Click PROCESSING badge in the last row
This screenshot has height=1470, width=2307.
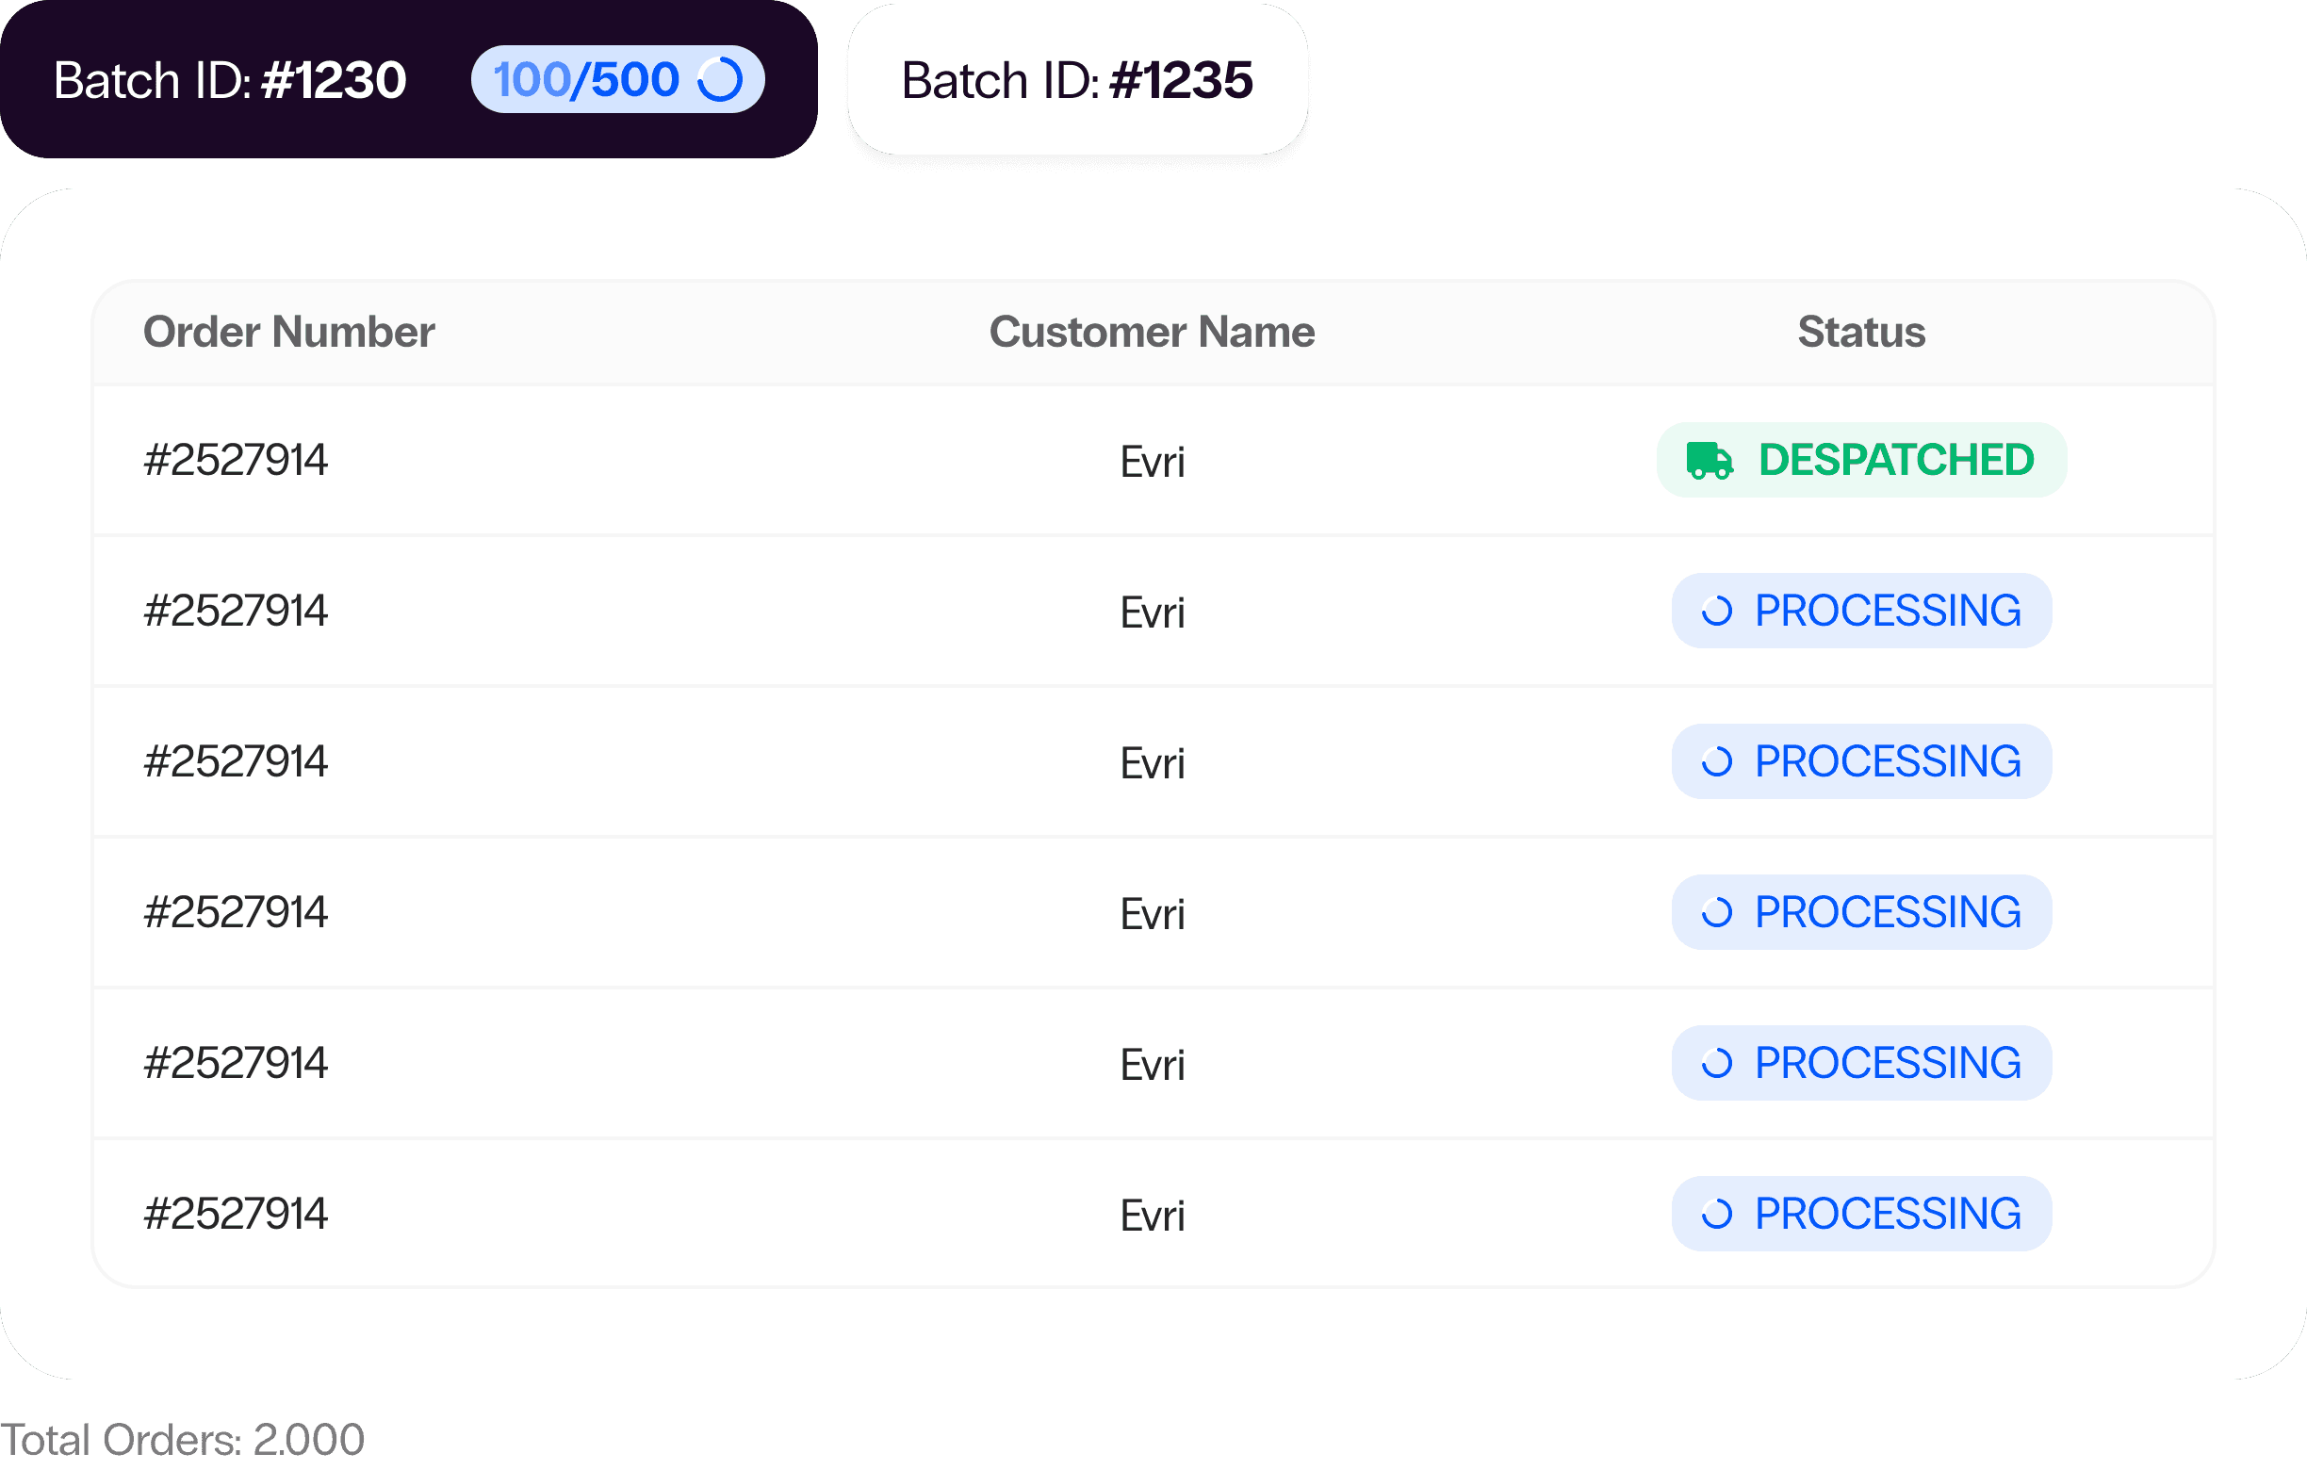[1861, 1215]
